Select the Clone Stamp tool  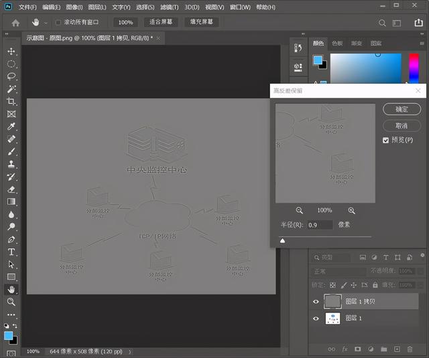[11, 164]
